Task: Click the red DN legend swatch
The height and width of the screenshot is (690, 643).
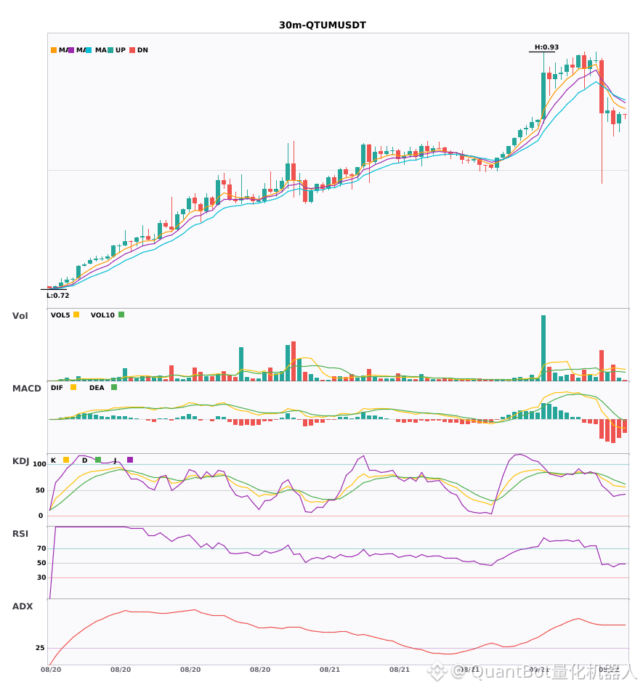Action: point(132,50)
